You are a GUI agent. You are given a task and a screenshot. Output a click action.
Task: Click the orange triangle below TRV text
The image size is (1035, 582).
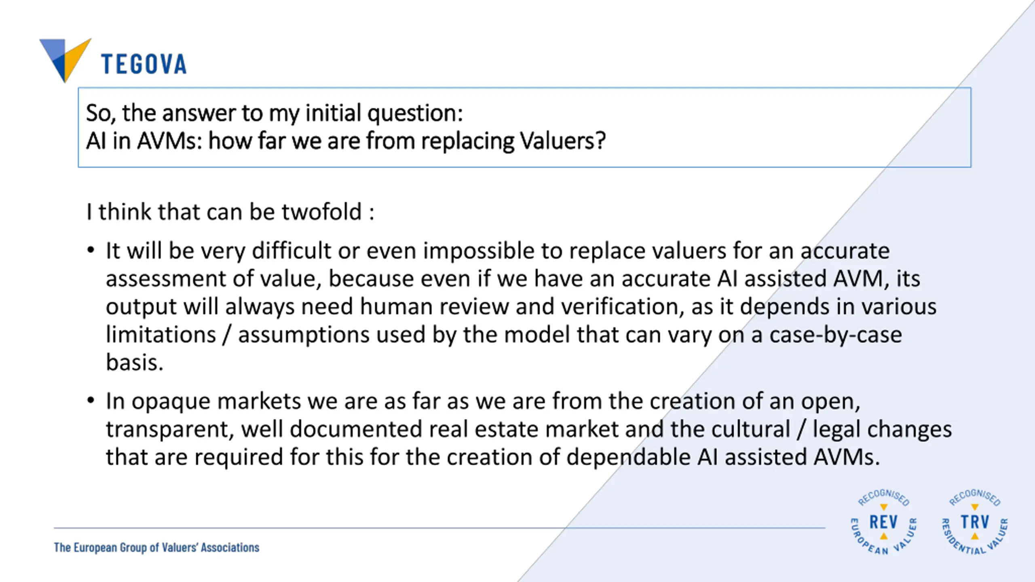(x=975, y=536)
